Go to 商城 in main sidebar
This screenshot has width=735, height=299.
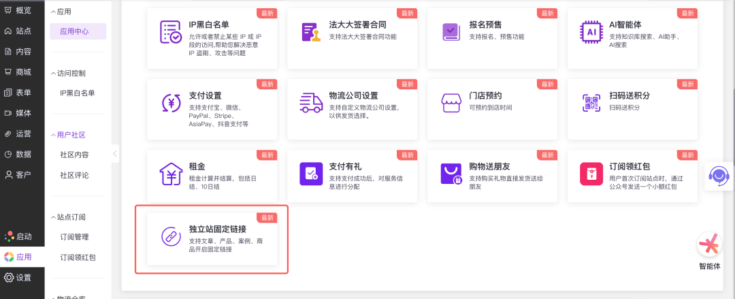[18, 72]
